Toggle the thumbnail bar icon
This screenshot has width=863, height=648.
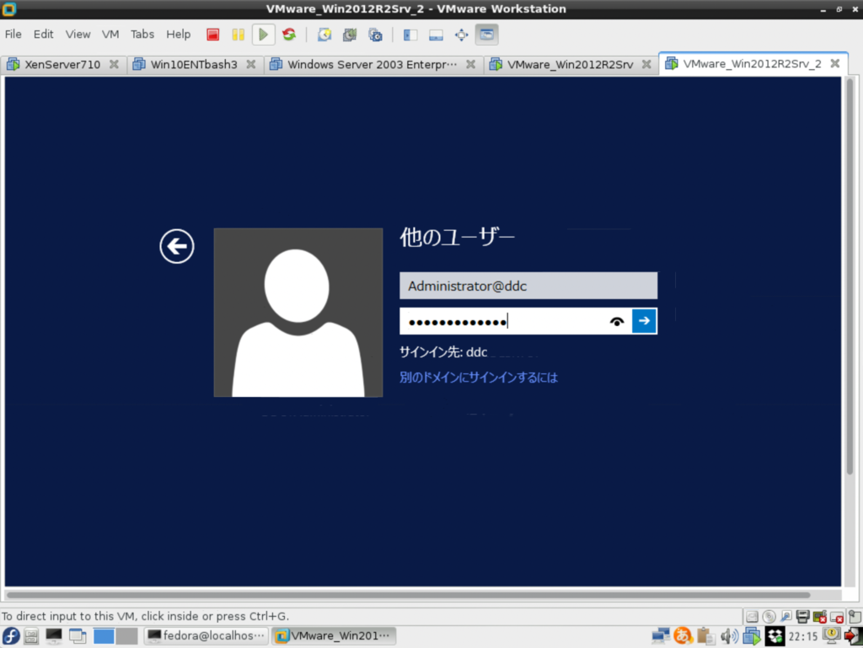coord(436,35)
